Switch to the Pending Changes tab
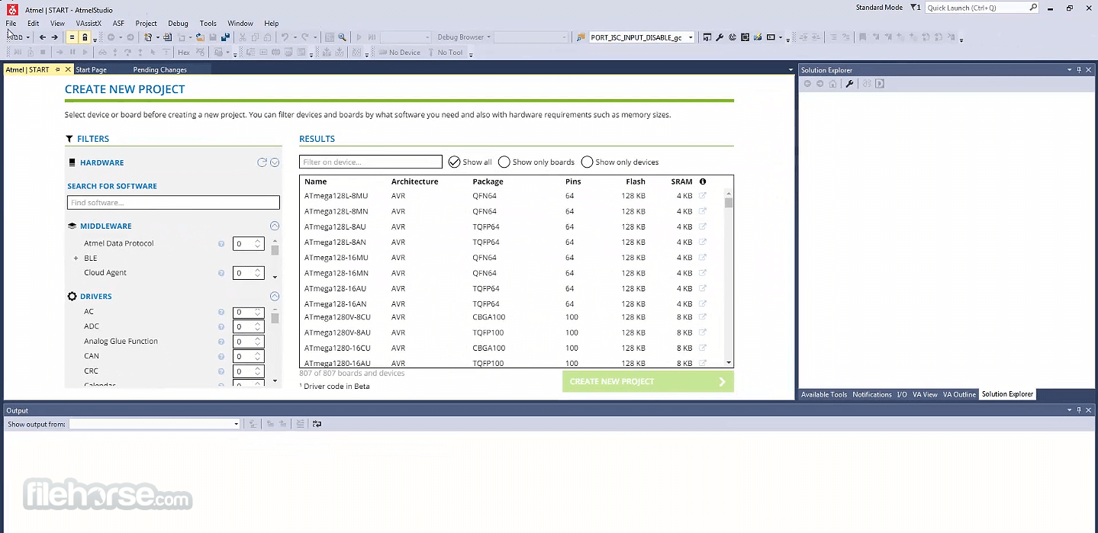Image resolution: width=1098 pixels, height=533 pixels. click(x=159, y=70)
